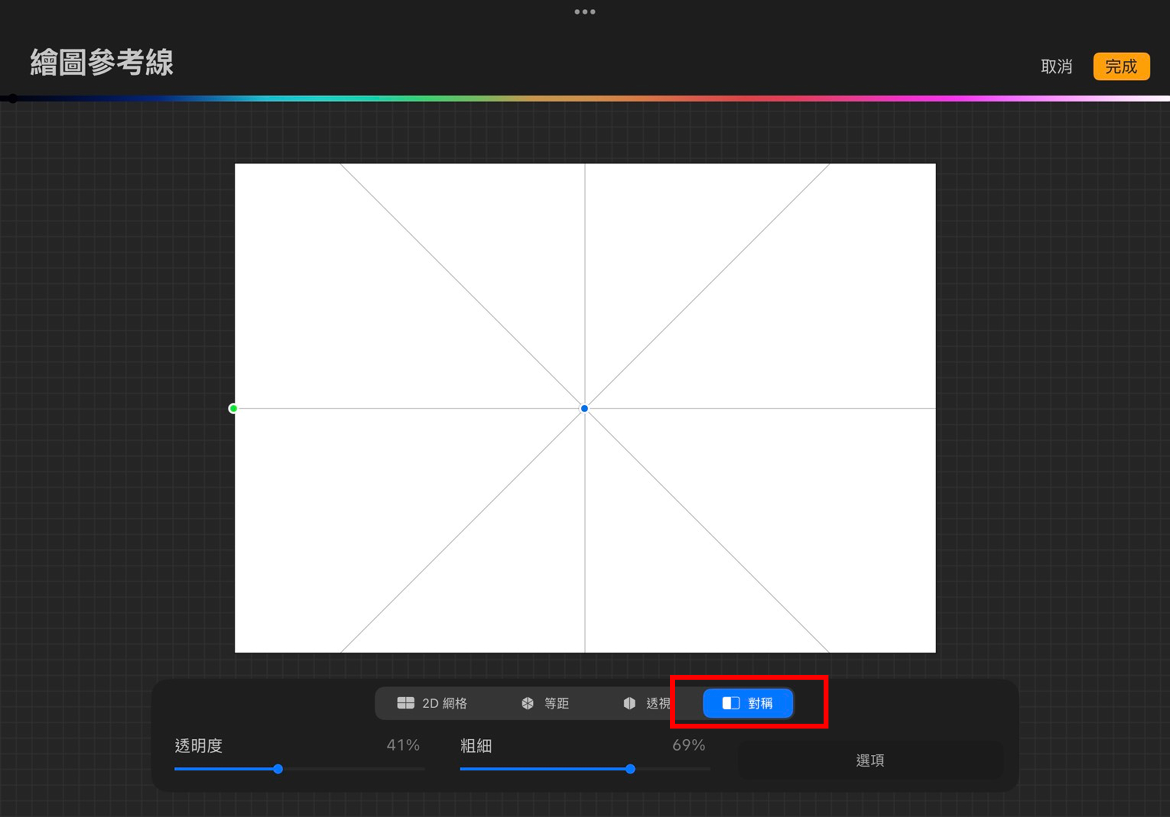1170x817 pixels.
Task: Switch to the 等距 tab
Action: pyautogui.click(x=556, y=703)
